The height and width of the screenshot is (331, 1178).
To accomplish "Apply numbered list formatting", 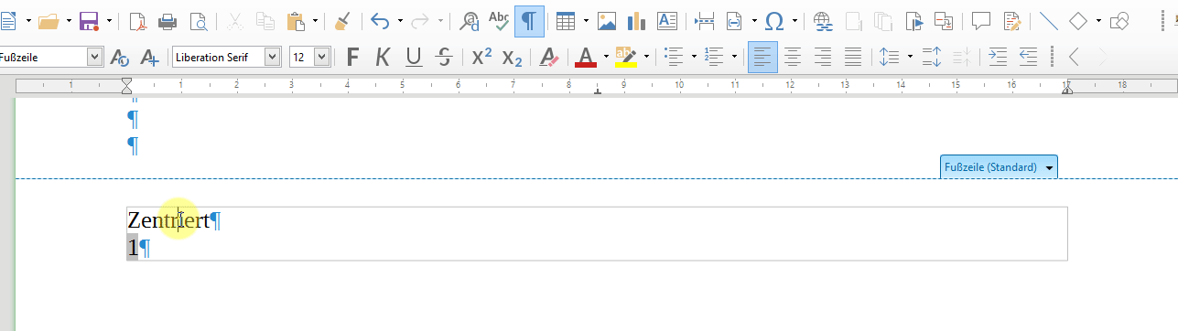I will (714, 58).
